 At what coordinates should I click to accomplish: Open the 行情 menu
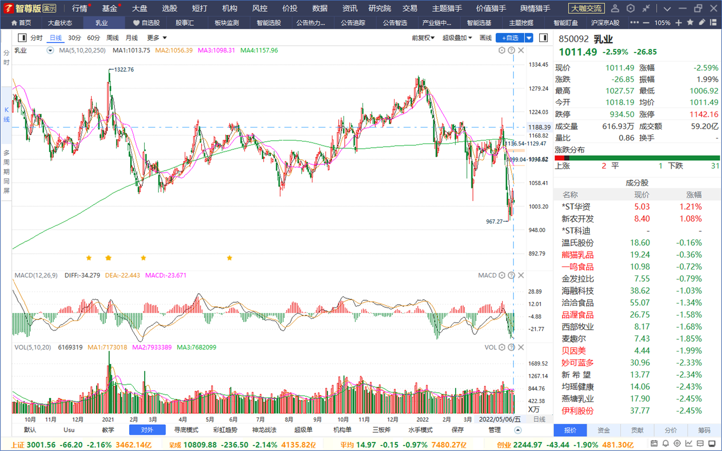[79, 9]
